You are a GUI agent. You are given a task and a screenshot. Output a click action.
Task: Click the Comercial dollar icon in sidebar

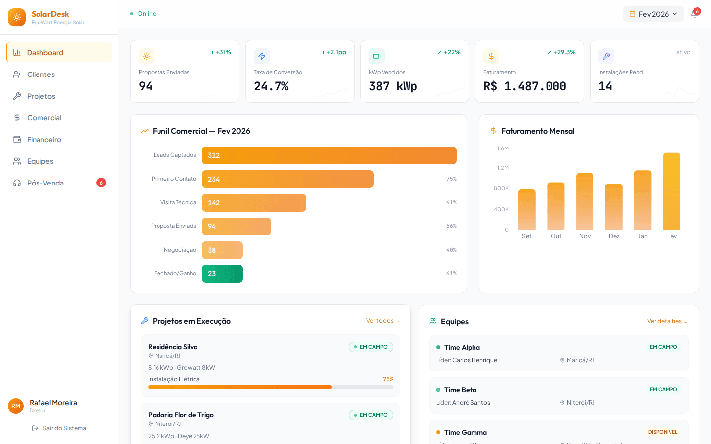[16, 117]
